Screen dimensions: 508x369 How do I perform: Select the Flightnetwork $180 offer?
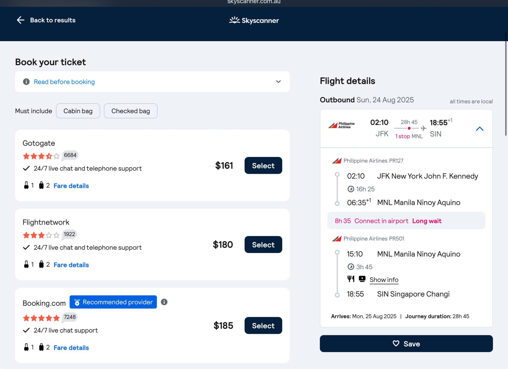click(x=263, y=244)
